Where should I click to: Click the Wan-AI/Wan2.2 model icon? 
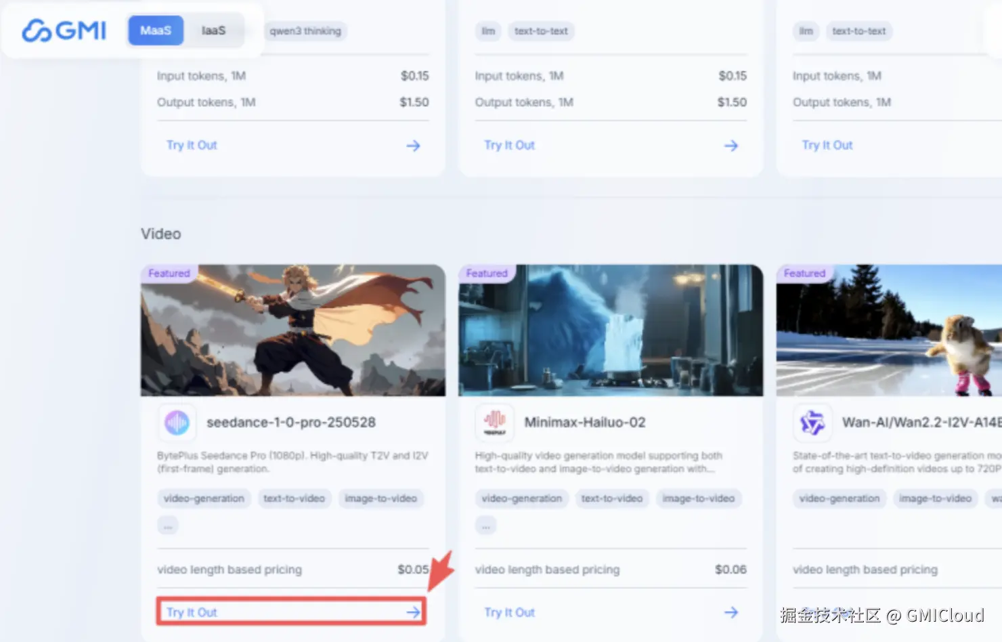click(812, 423)
